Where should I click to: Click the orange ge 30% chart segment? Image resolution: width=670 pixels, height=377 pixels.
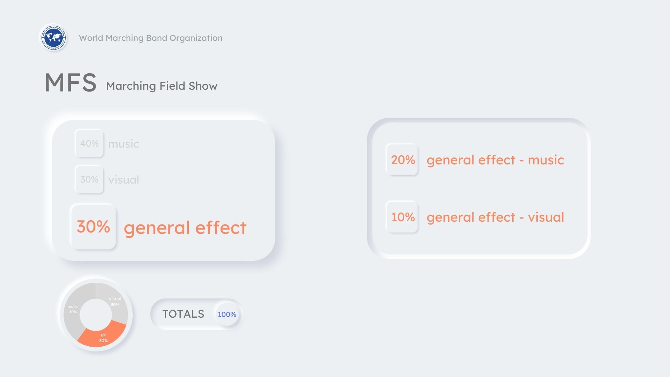[103, 338]
